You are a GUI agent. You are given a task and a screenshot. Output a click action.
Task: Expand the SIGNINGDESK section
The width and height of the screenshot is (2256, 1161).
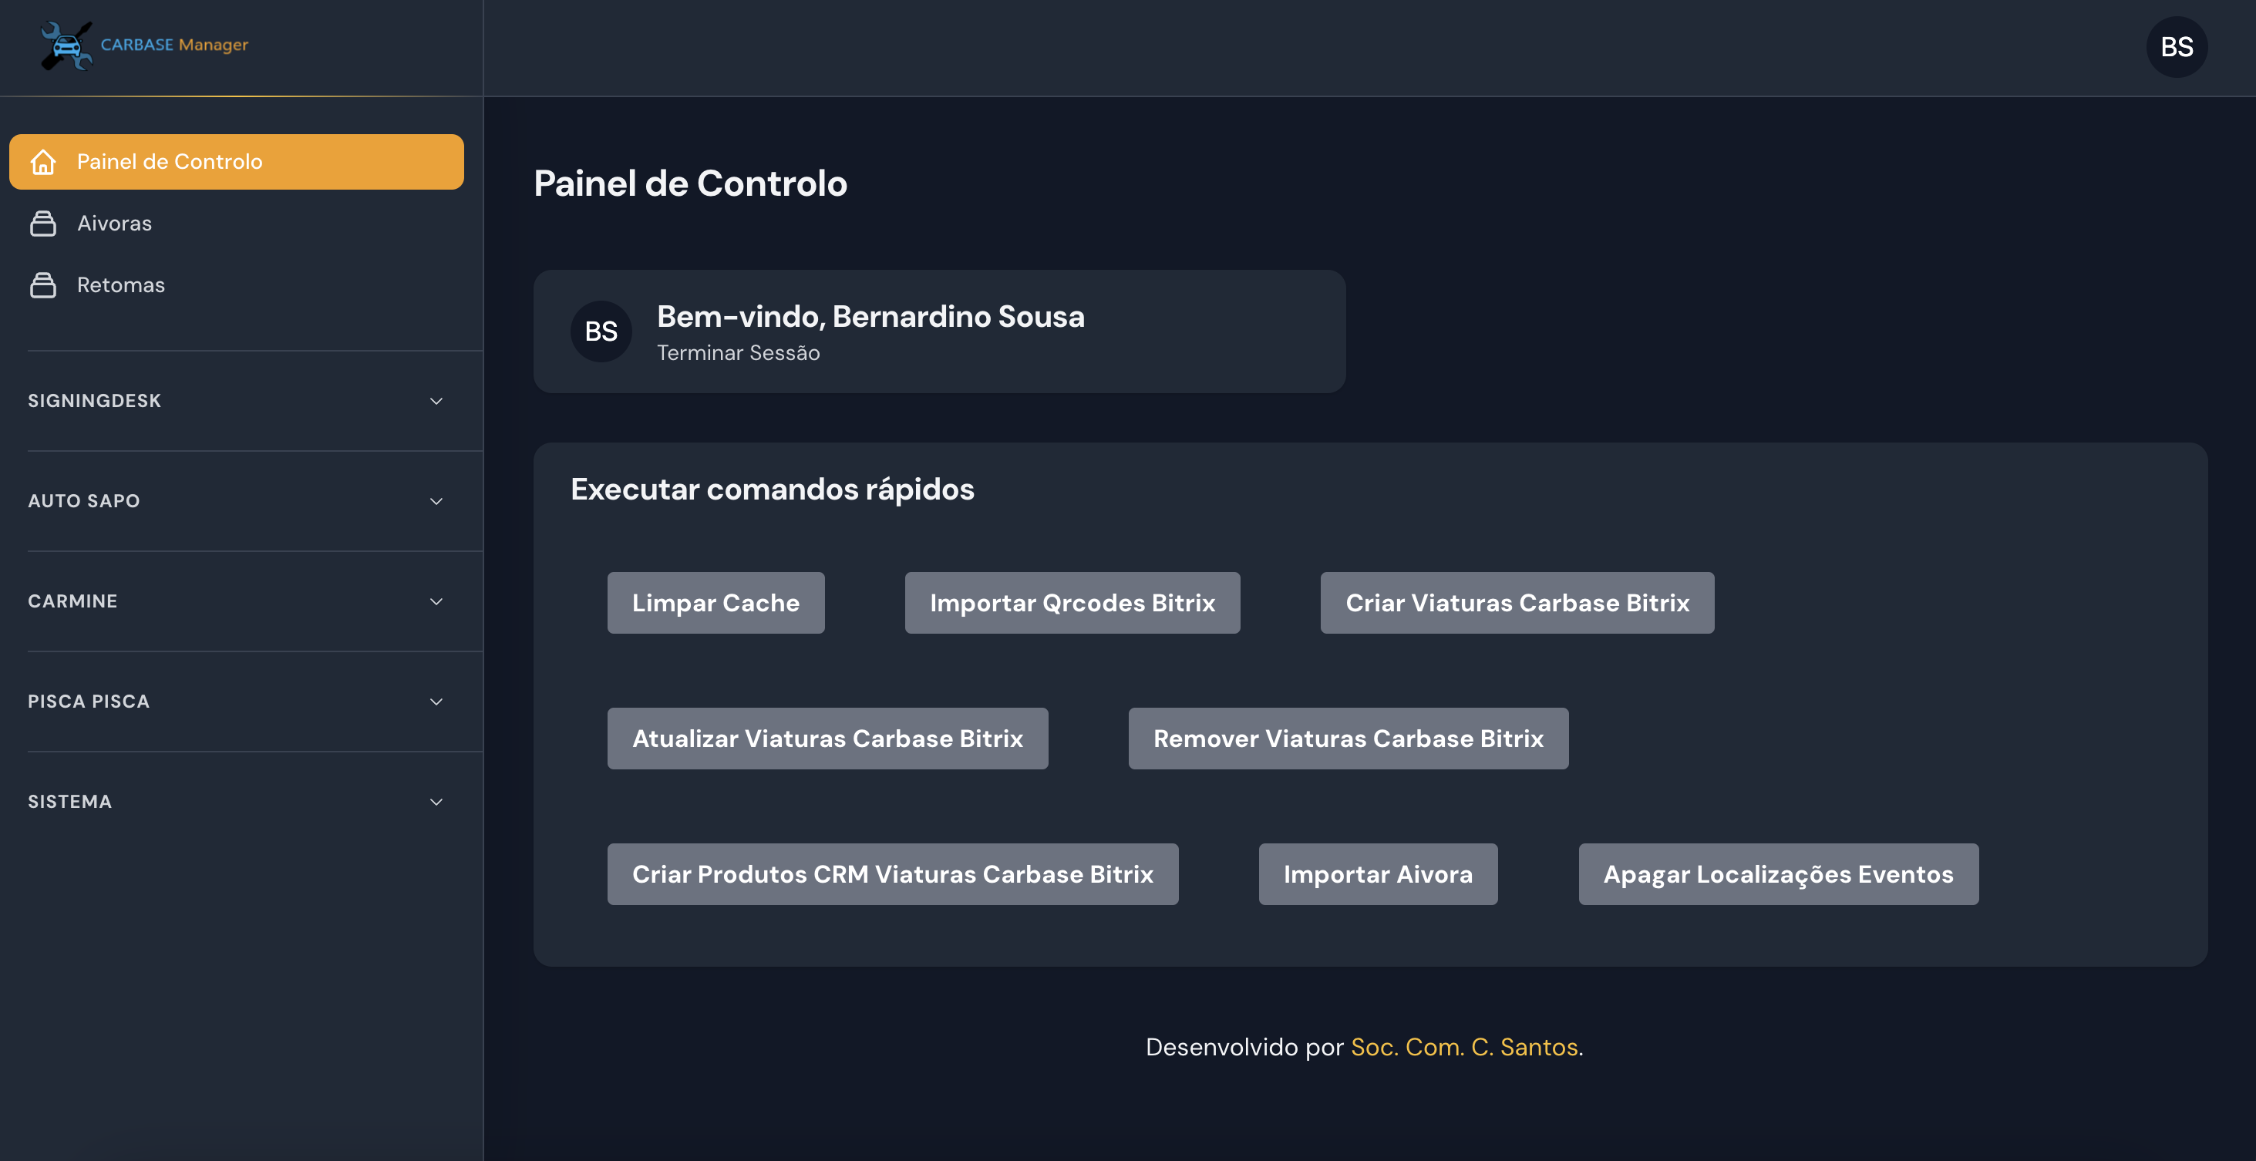pos(437,401)
